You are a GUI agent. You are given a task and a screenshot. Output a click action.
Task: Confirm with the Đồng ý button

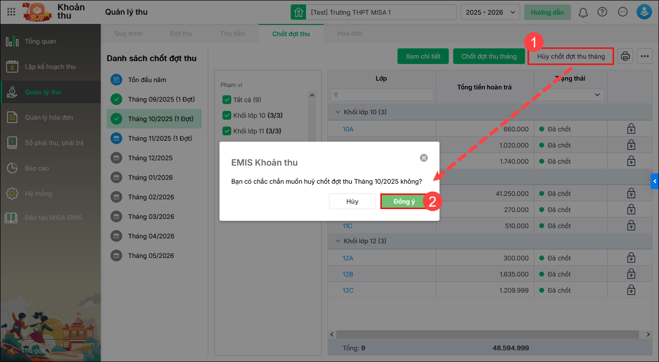(404, 201)
